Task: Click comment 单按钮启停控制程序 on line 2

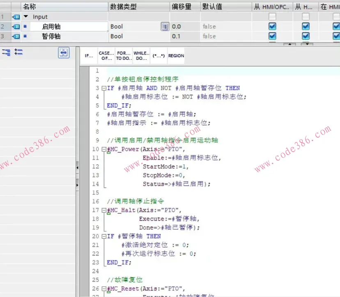Action: [x=142, y=79]
